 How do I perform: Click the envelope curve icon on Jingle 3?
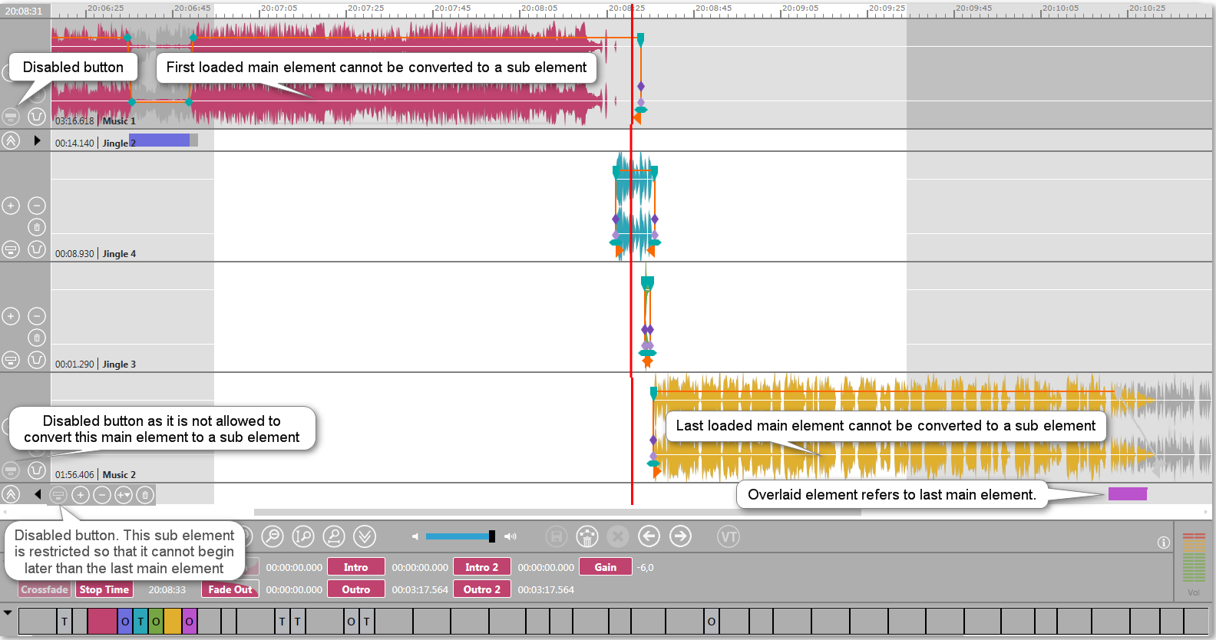(37, 360)
